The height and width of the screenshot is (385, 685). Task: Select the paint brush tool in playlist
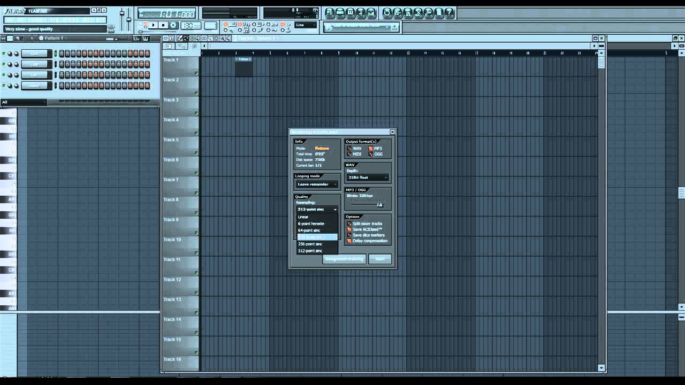[x=186, y=38]
